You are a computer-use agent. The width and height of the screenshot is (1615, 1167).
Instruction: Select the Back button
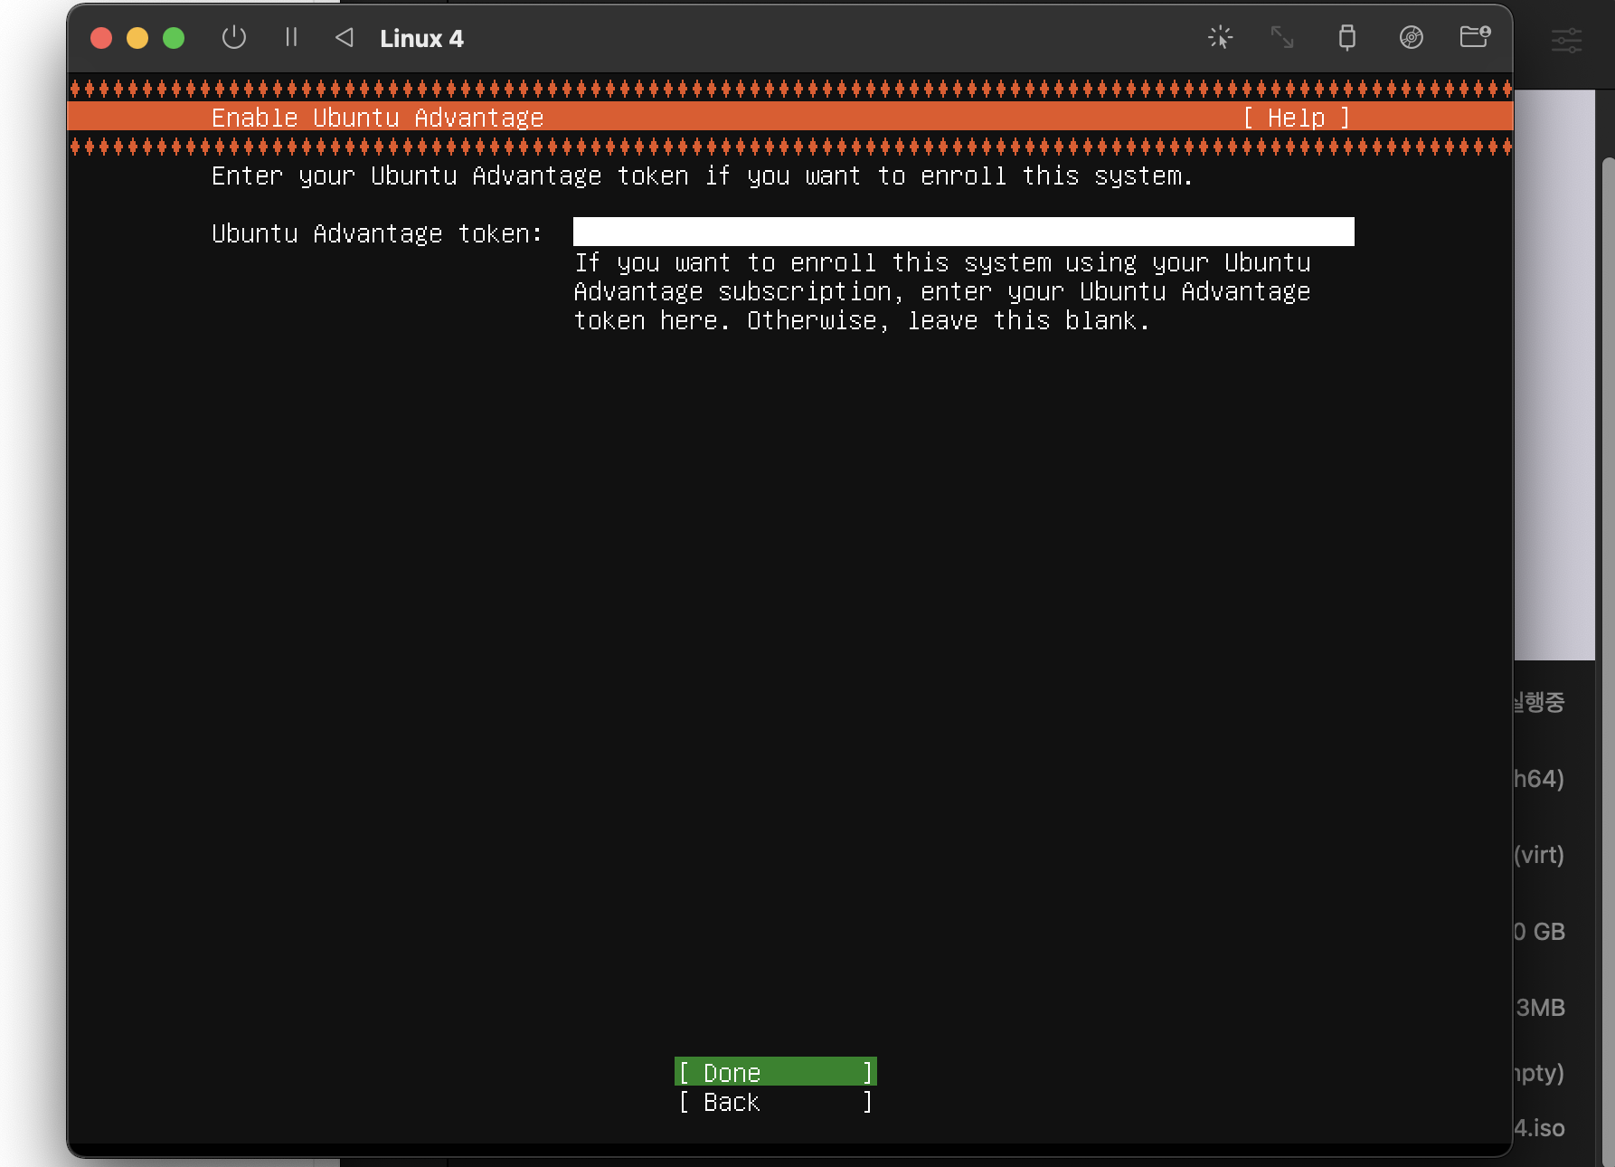coord(776,1102)
